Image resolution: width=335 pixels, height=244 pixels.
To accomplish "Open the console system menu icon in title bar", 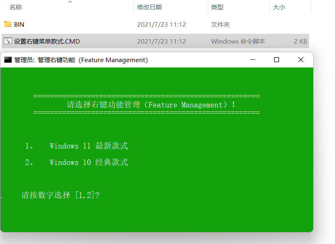I will [8, 60].
